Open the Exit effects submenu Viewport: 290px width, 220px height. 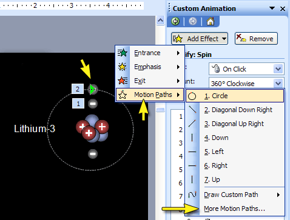point(150,81)
